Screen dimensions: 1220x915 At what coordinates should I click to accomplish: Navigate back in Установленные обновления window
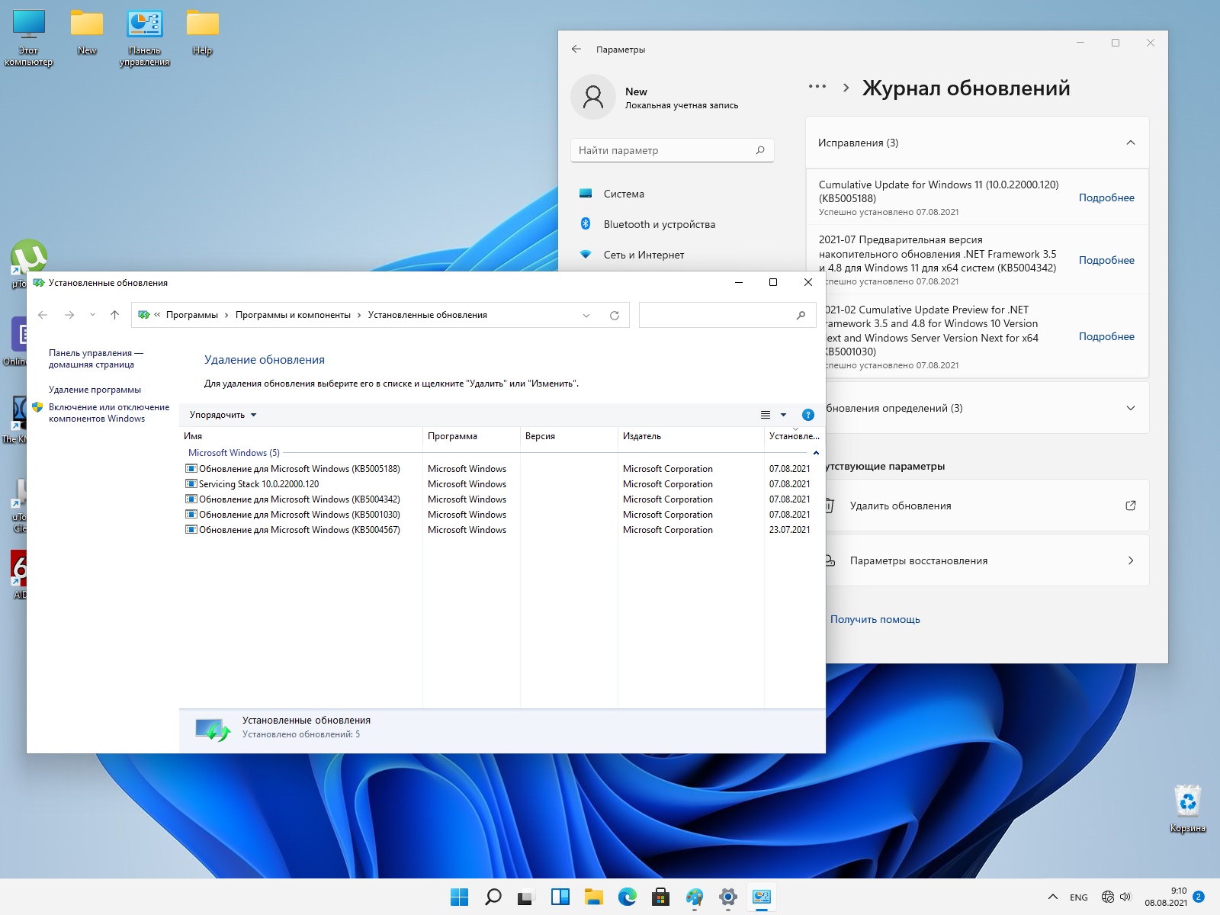click(43, 315)
